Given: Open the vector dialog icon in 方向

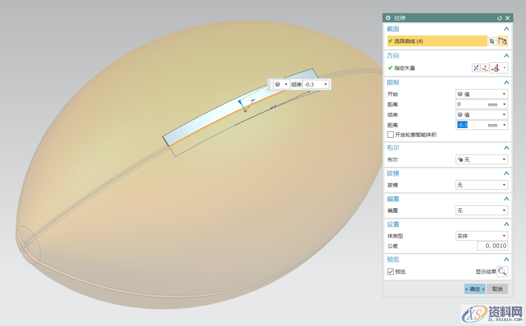Looking at the screenshot, I should tap(485, 68).
